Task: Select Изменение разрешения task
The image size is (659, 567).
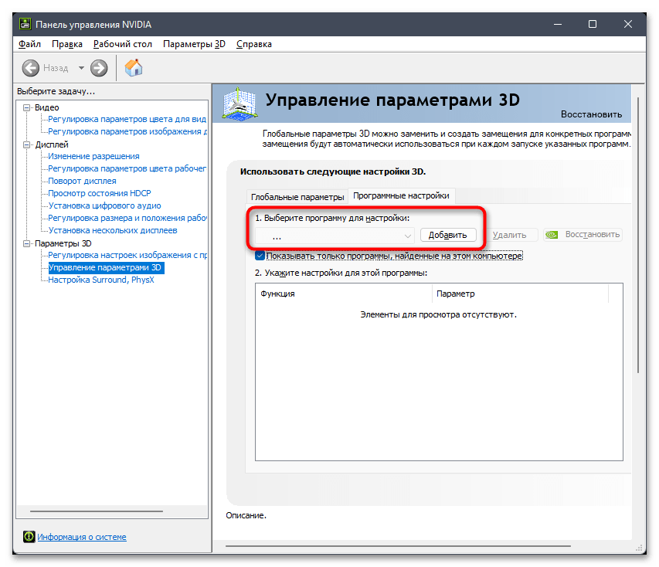Action: (93, 156)
